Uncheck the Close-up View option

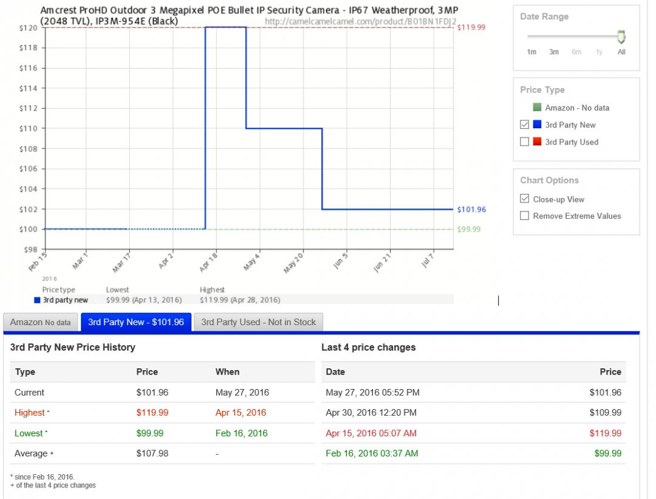[x=525, y=199]
